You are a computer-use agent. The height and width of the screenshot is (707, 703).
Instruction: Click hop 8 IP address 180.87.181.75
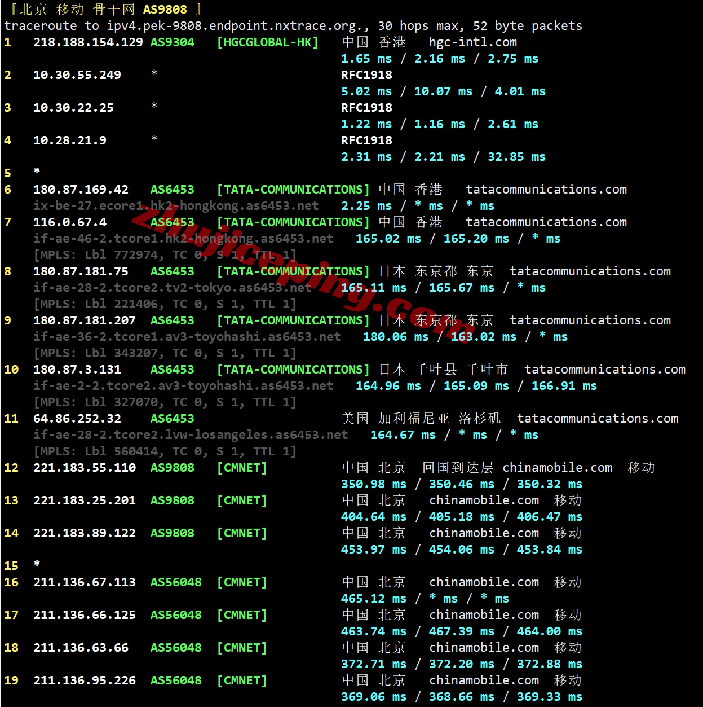tap(81, 271)
